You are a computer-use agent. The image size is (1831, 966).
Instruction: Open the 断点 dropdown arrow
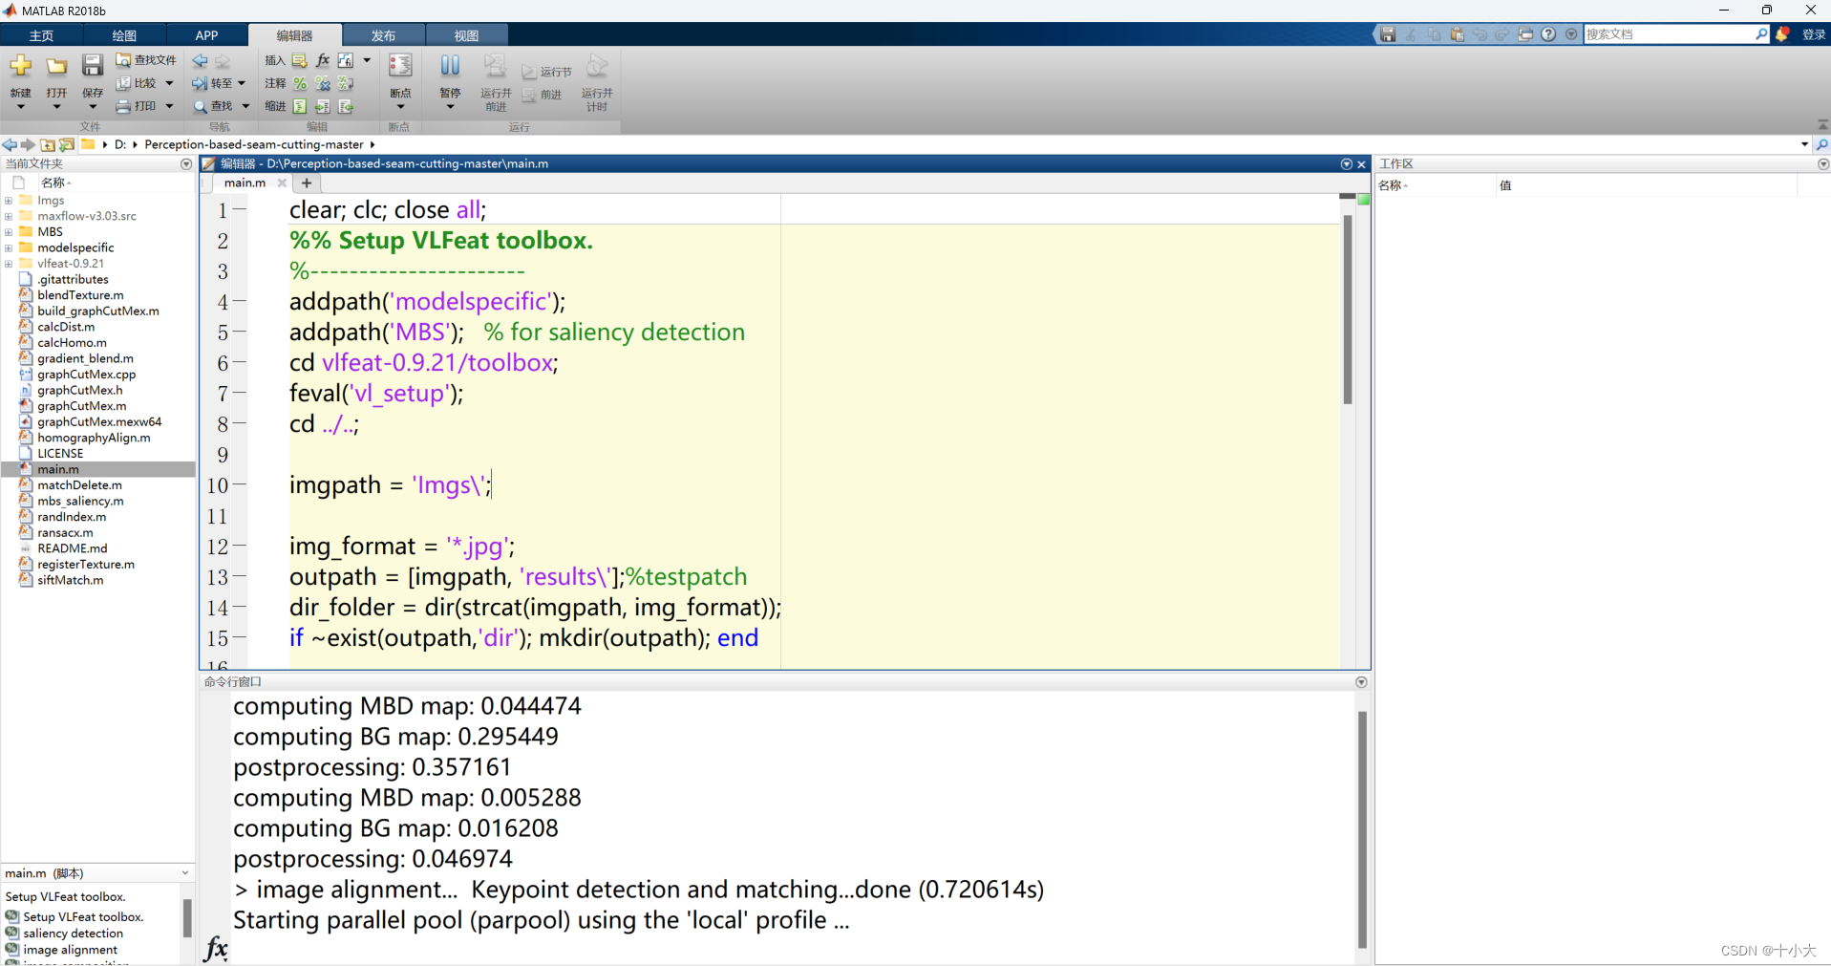coord(400,107)
